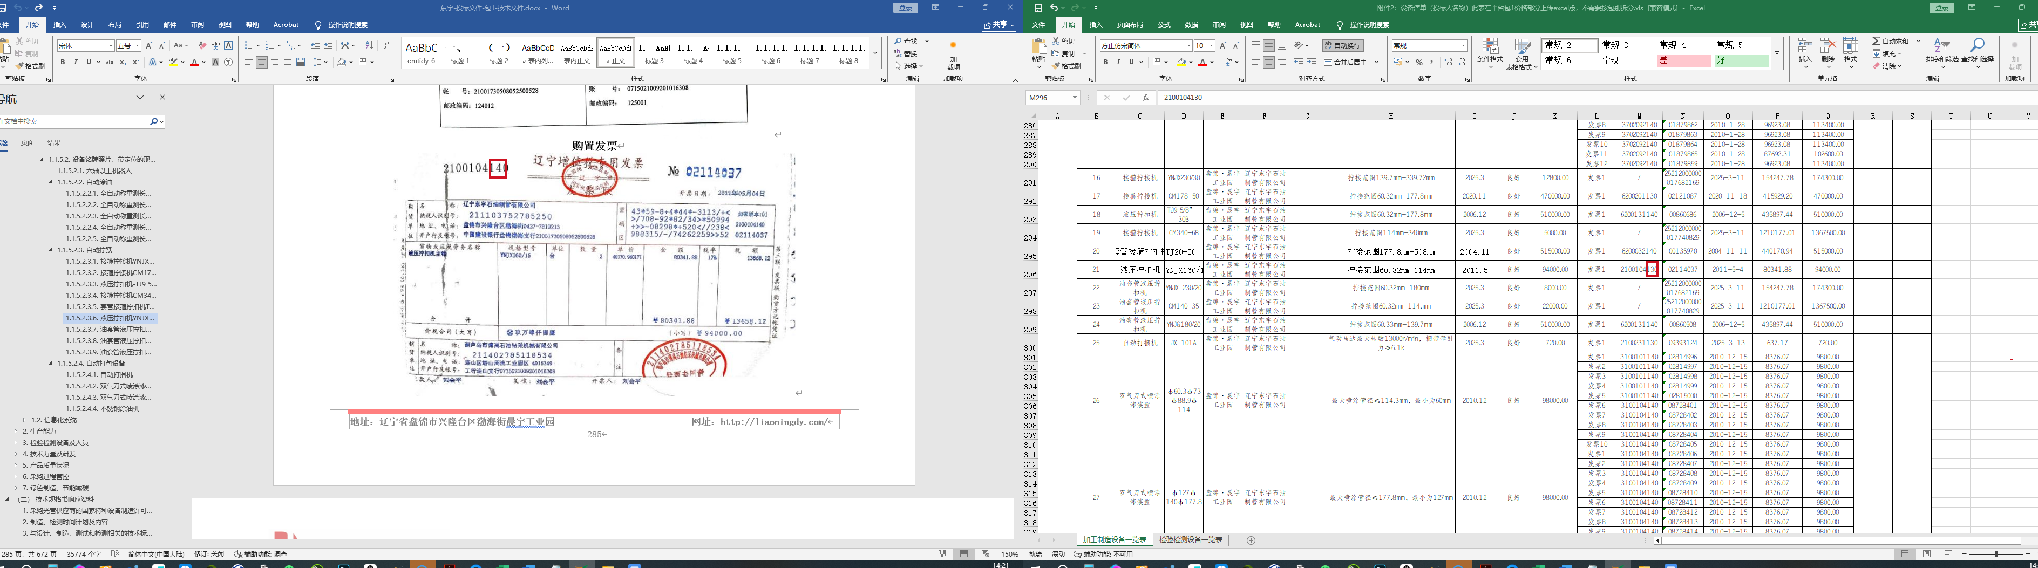This screenshot has height=568, width=2038.
Task: Apply the 标题 1 style in Word
Action: 459,53
